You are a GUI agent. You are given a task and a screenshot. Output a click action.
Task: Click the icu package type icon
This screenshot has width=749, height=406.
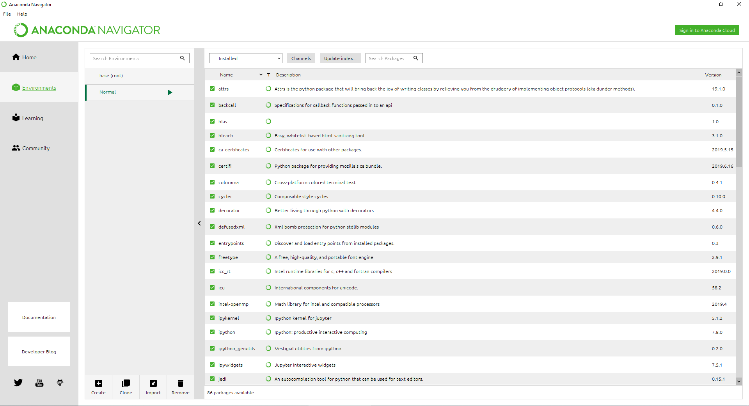tap(268, 287)
